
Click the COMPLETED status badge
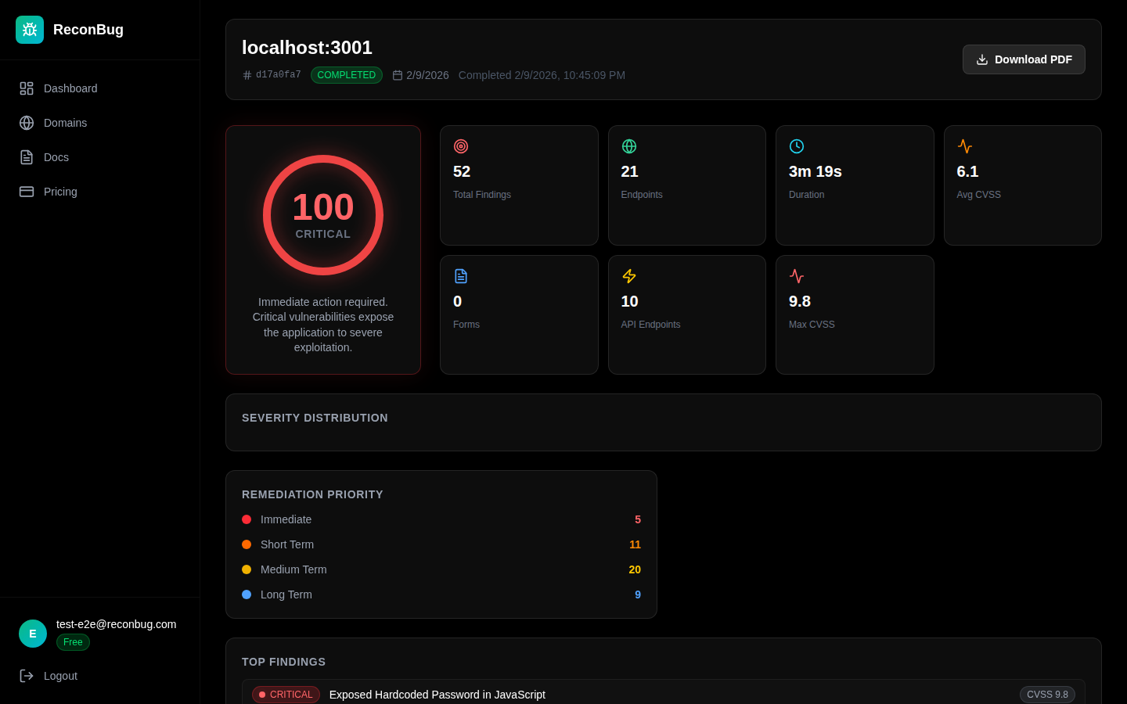click(347, 75)
